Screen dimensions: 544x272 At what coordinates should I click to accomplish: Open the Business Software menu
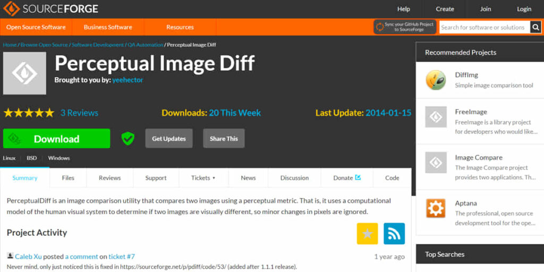[x=108, y=27]
